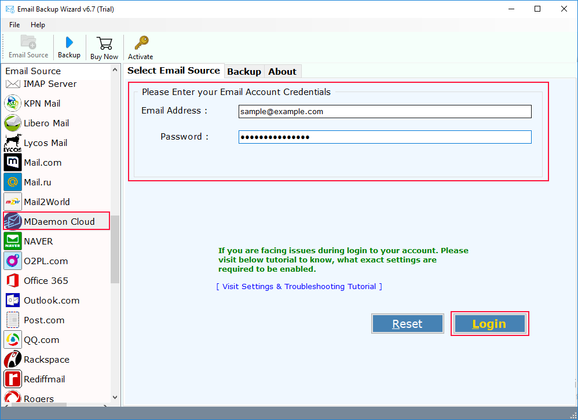
Task: Select the KPN Mail icon
Action: pos(13,103)
